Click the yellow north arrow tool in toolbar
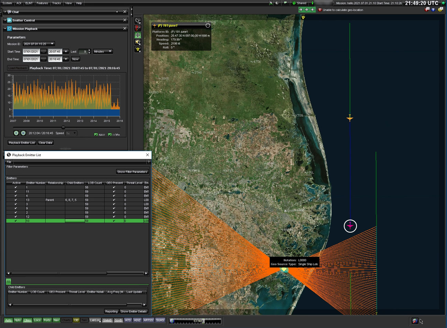Screen dimensions: 447x328 tap(138, 50)
